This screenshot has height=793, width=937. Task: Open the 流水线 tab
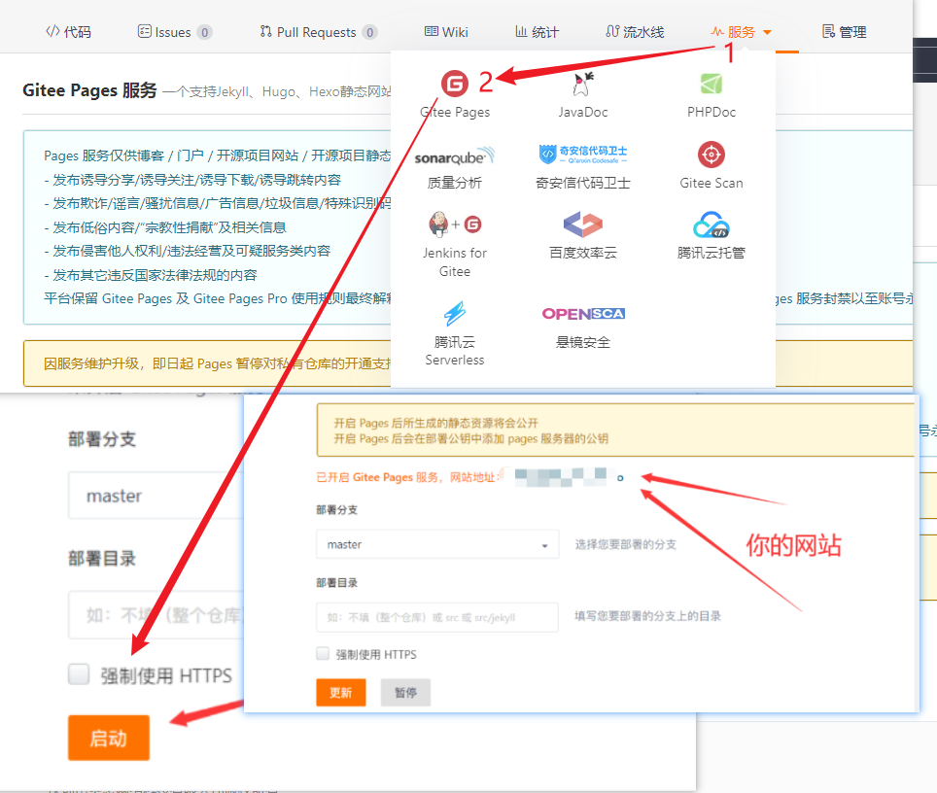[635, 32]
